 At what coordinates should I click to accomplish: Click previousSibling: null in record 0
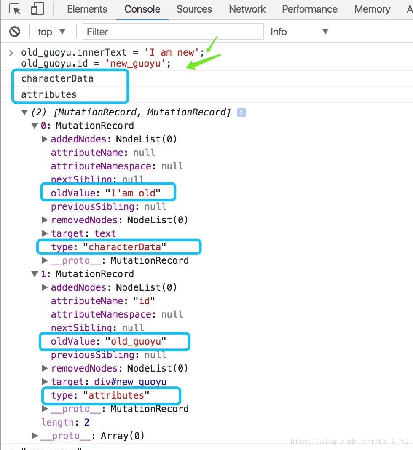point(108,206)
